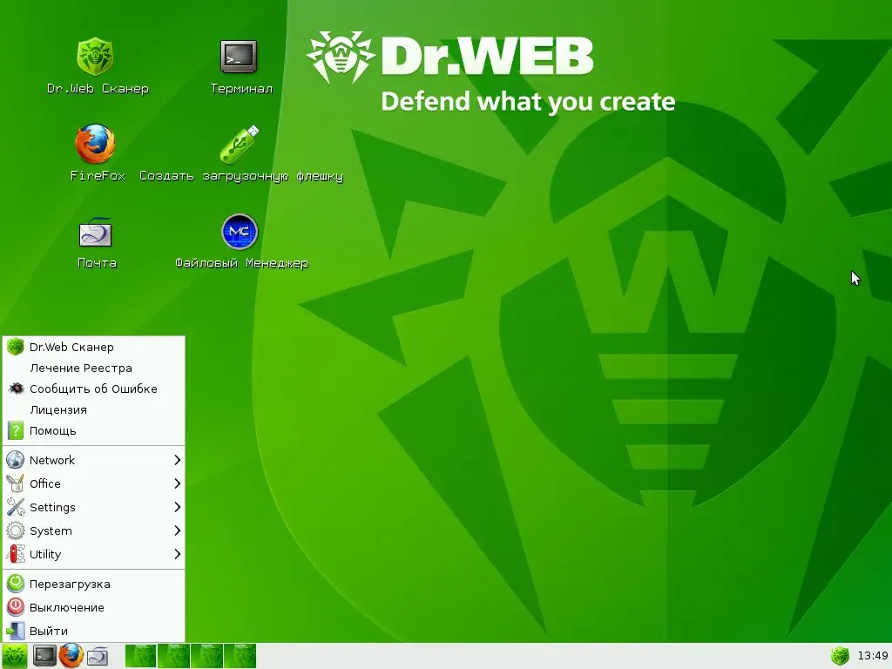
Task: Open Помощь from the menu
Action: coord(94,431)
